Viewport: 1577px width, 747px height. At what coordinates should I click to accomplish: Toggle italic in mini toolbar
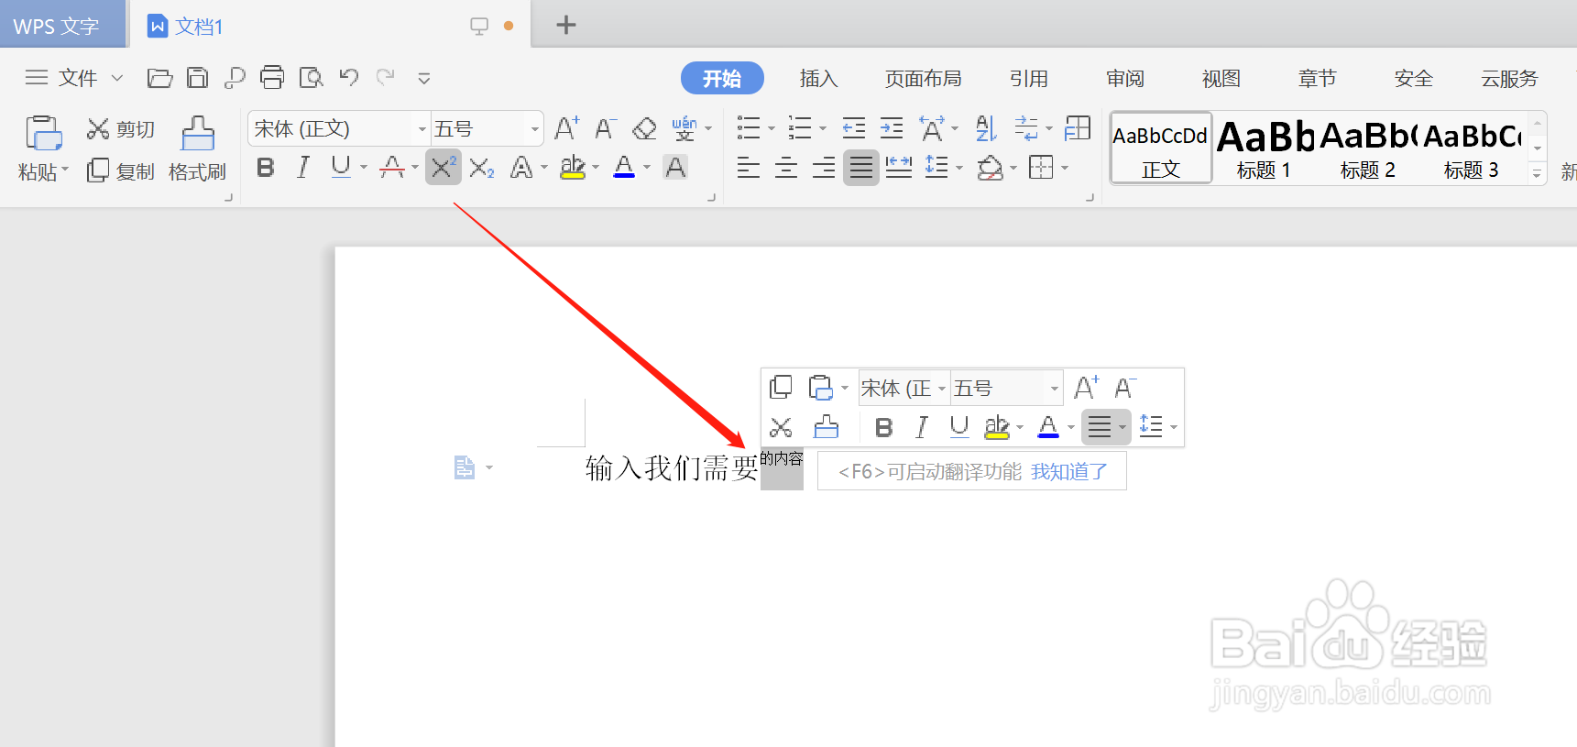pyautogui.click(x=922, y=427)
